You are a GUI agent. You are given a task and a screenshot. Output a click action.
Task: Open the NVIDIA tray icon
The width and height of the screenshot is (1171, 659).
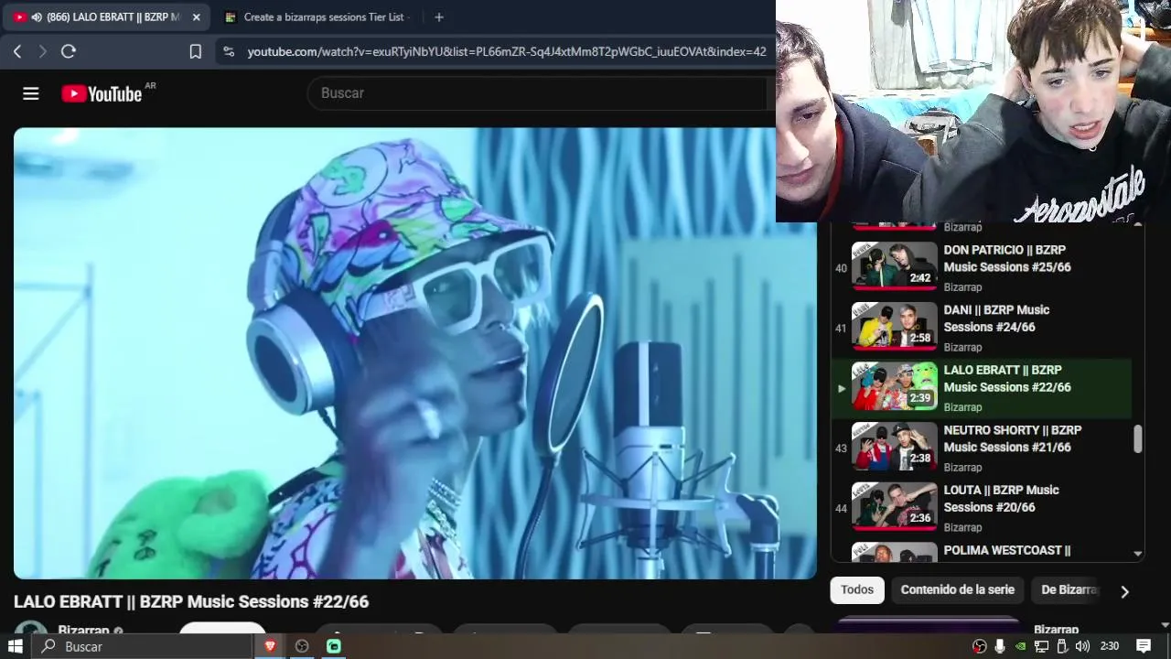1021,646
